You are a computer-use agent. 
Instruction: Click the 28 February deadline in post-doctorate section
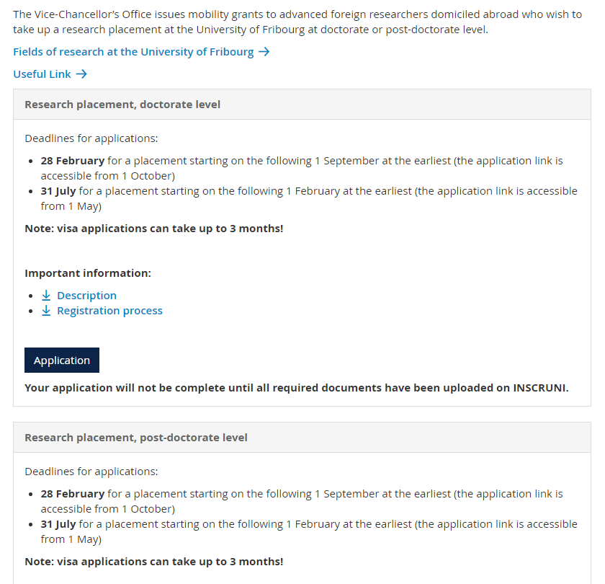[x=73, y=494]
